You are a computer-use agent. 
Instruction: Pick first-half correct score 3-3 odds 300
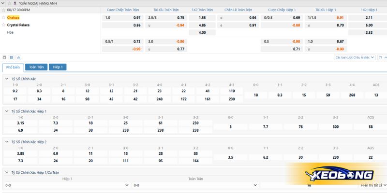point(335,127)
